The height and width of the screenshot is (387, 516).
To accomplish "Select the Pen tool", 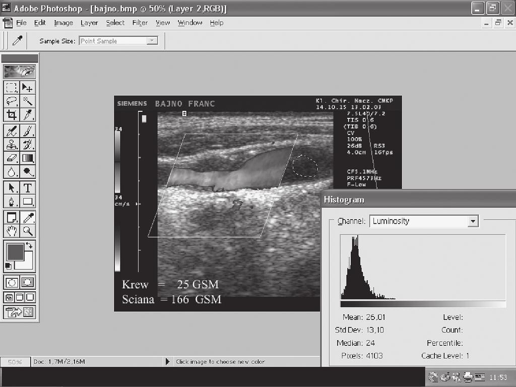I will tap(12, 202).
